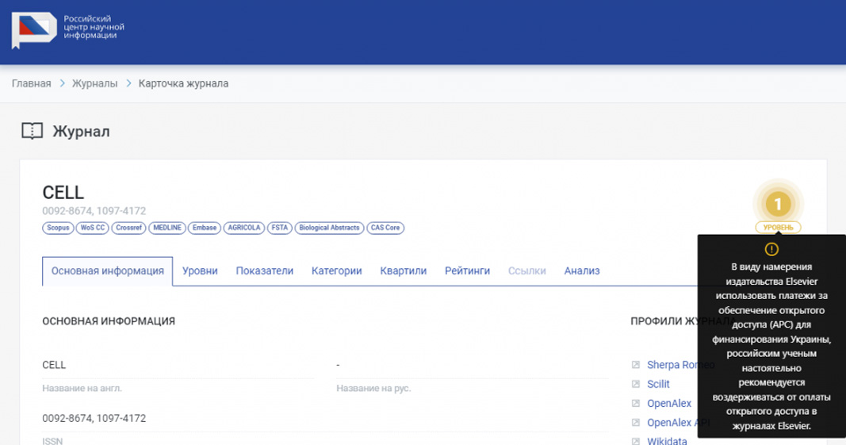Click the ISSN text under the CELL heading
Image resolution: width=846 pixels, height=445 pixels.
(94, 211)
